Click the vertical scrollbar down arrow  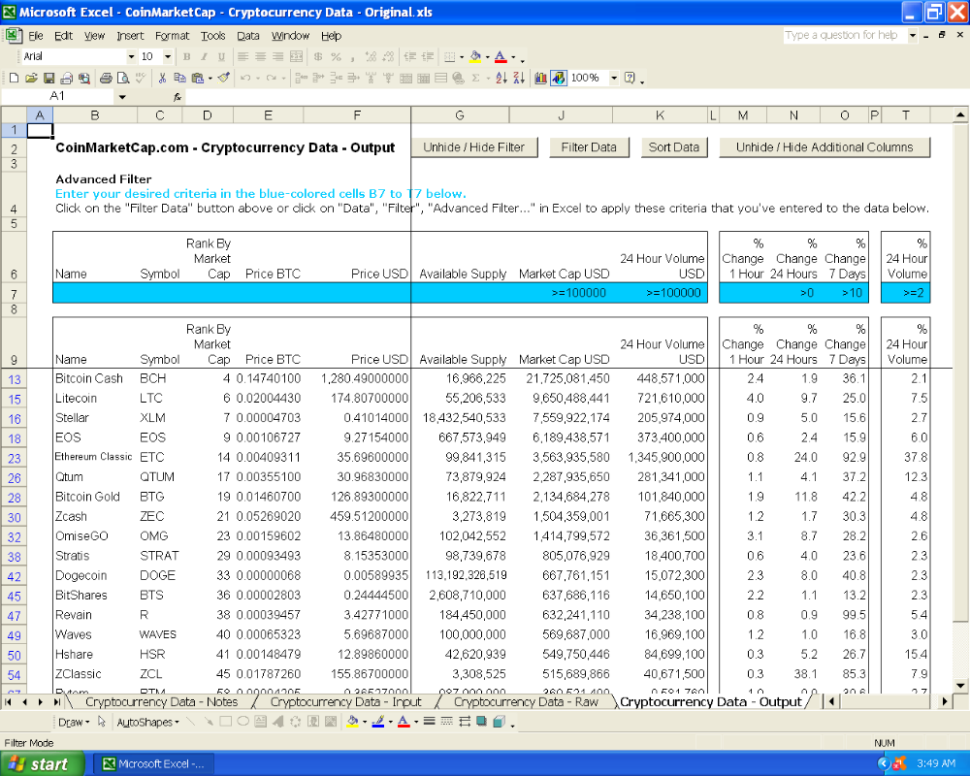coord(960,685)
